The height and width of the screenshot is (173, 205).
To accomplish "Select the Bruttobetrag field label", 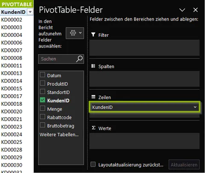I will (x=61, y=126).
